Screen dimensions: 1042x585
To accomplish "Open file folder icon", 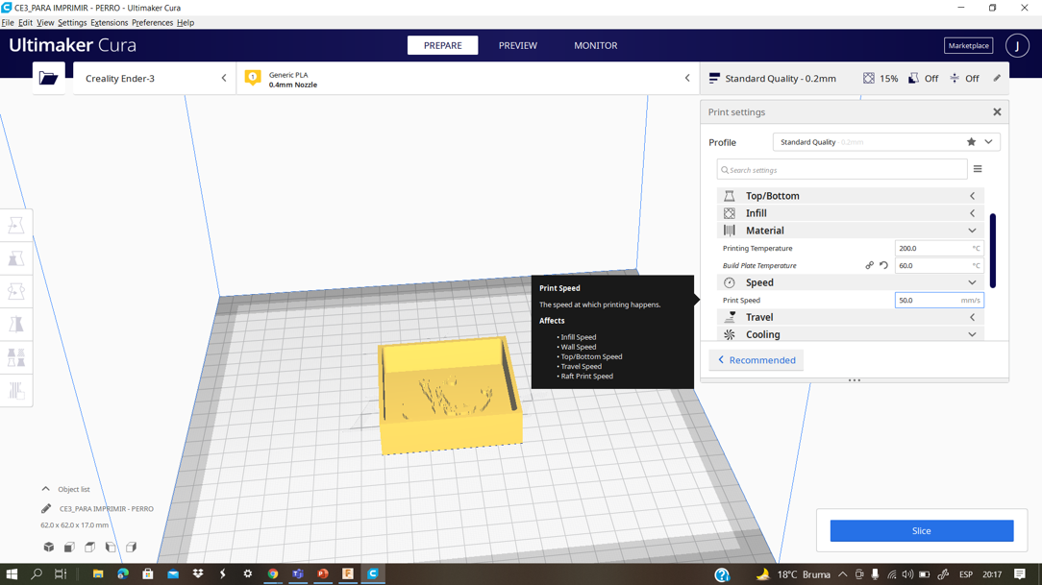I will coord(48,78).
